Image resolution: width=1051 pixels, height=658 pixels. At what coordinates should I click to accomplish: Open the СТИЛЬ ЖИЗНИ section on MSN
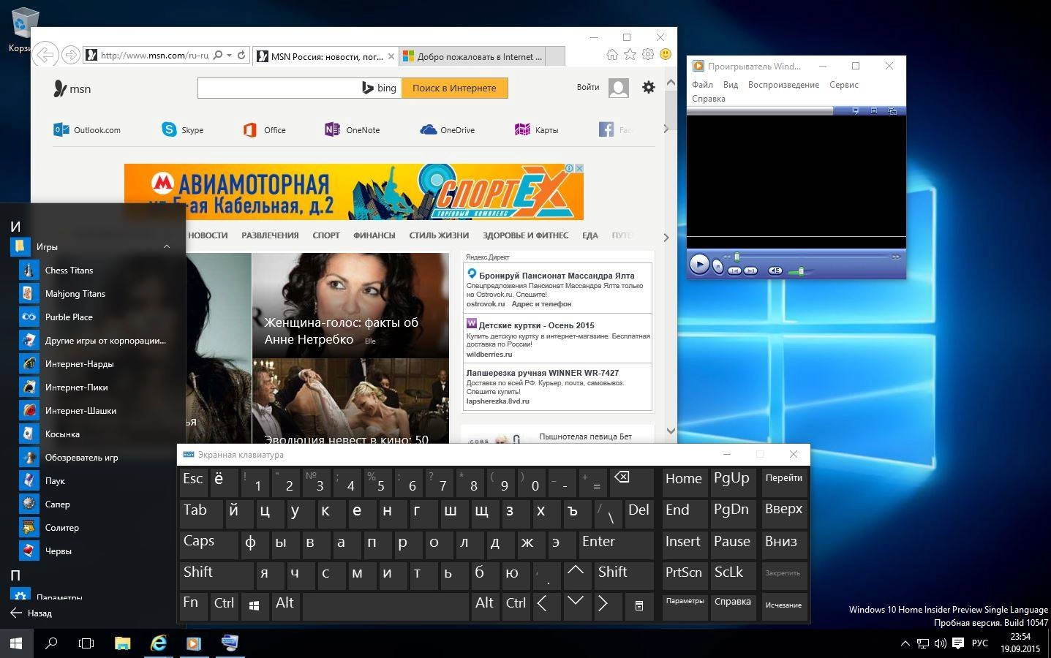(x=439, y=235)
